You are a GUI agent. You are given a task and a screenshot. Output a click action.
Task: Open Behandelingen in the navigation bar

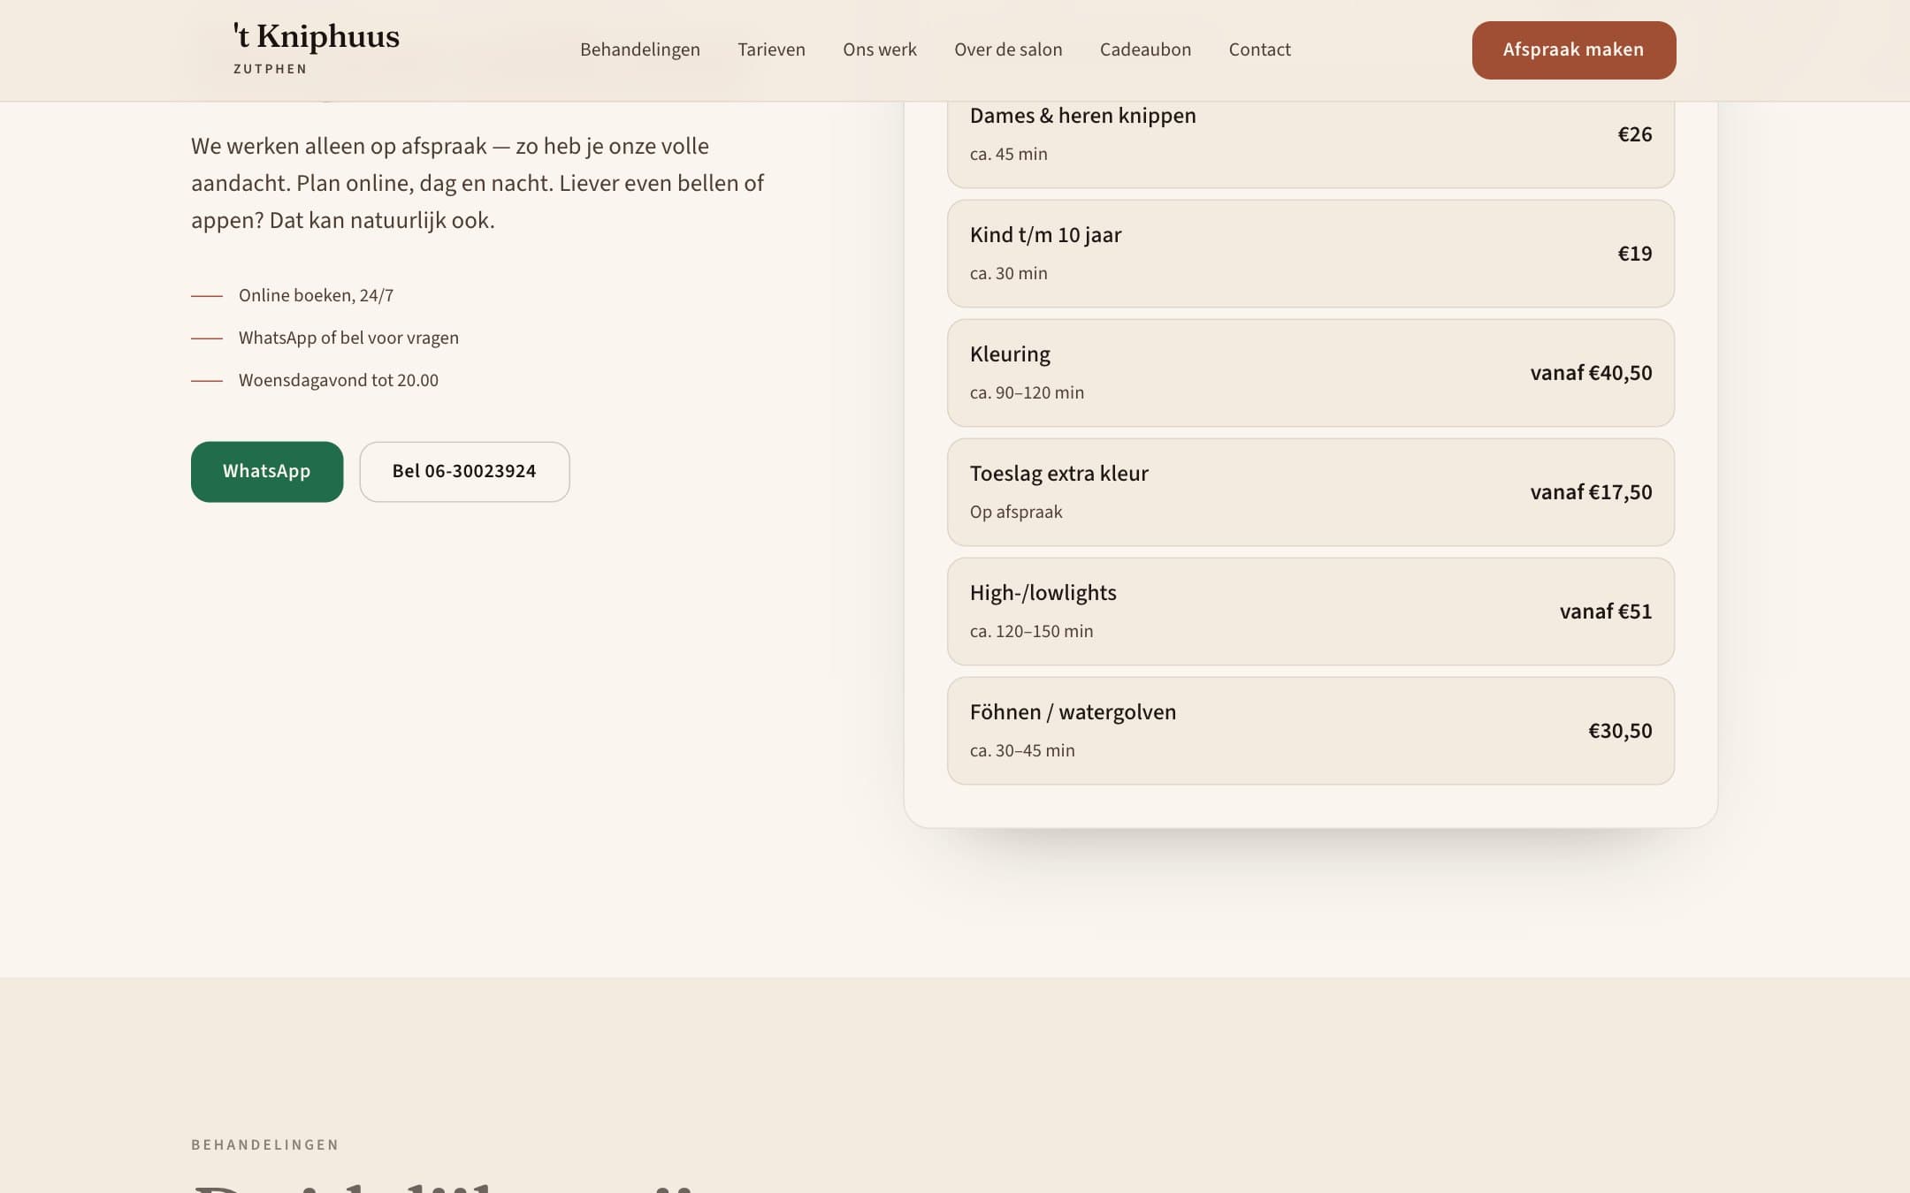[x=640, y=49]
